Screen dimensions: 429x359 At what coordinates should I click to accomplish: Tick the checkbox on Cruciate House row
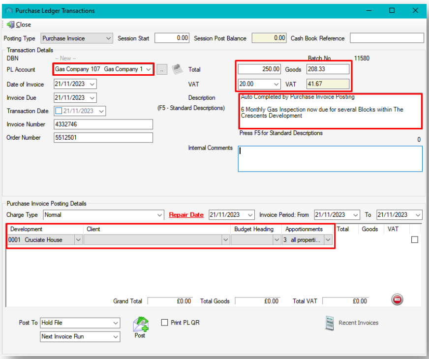click(414, 239)
